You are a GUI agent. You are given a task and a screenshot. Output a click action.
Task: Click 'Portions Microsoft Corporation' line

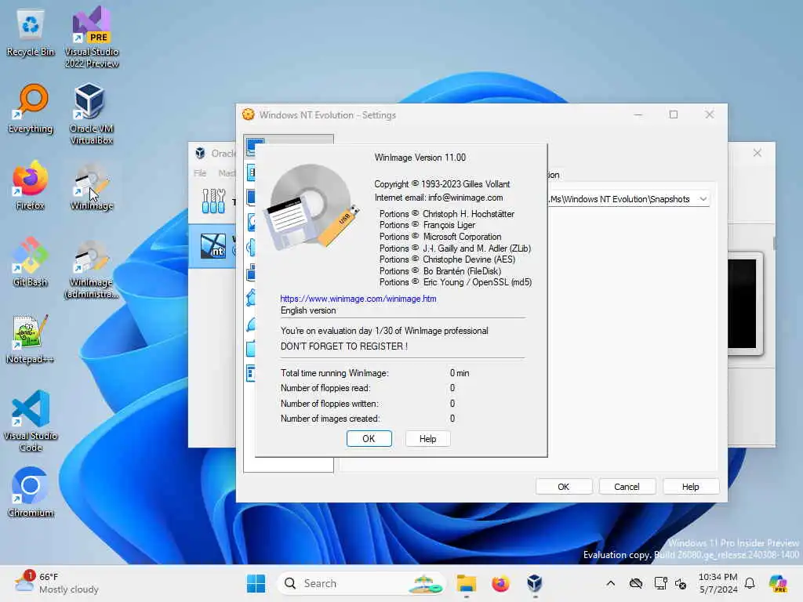click(440, 237)
